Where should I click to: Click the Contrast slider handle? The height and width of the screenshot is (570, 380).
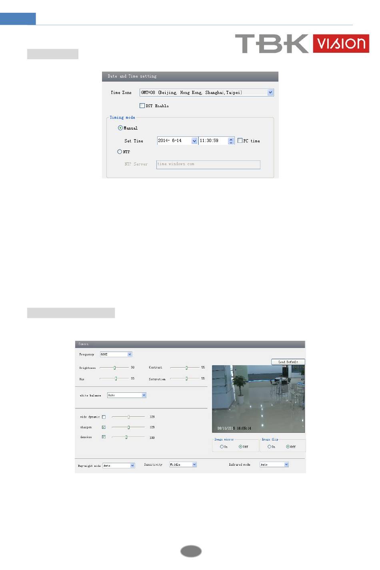tap(186, 368)
